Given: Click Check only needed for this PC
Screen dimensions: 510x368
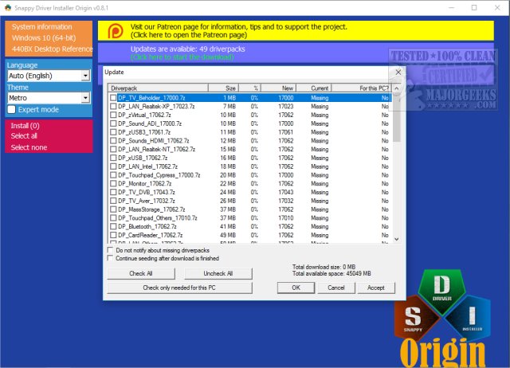Looking at the screenshot, I should click(x=179, y=288).
